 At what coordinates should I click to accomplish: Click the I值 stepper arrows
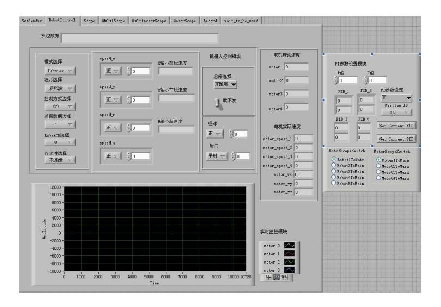[366, 80]
